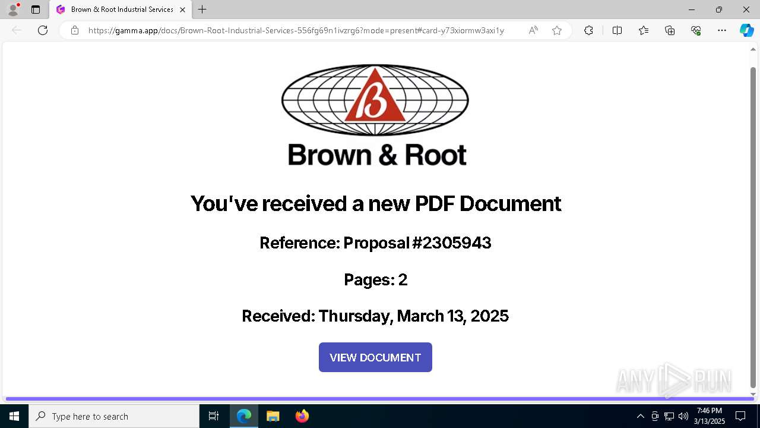This screenshot has width=760, height=428.
Task: Click the text Pages: 2
Action: 375,279
